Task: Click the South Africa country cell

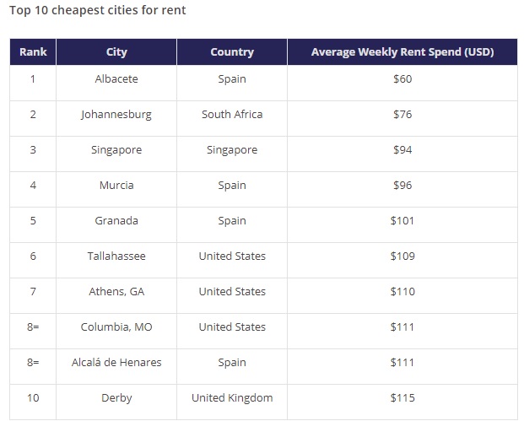Action: (232, 114)
